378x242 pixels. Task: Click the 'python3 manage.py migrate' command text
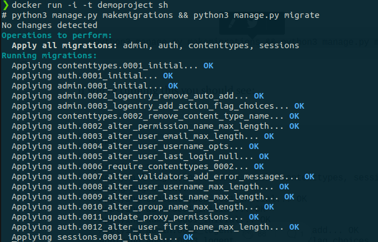tap(256, 15)
